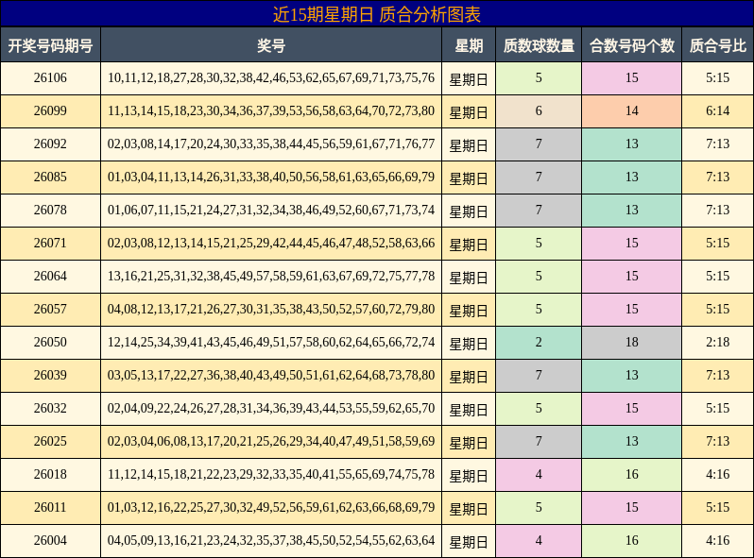The width and height of the screenshot is (754, 558).
Task: Click the ratio 2:18
Action: [717, 342]
